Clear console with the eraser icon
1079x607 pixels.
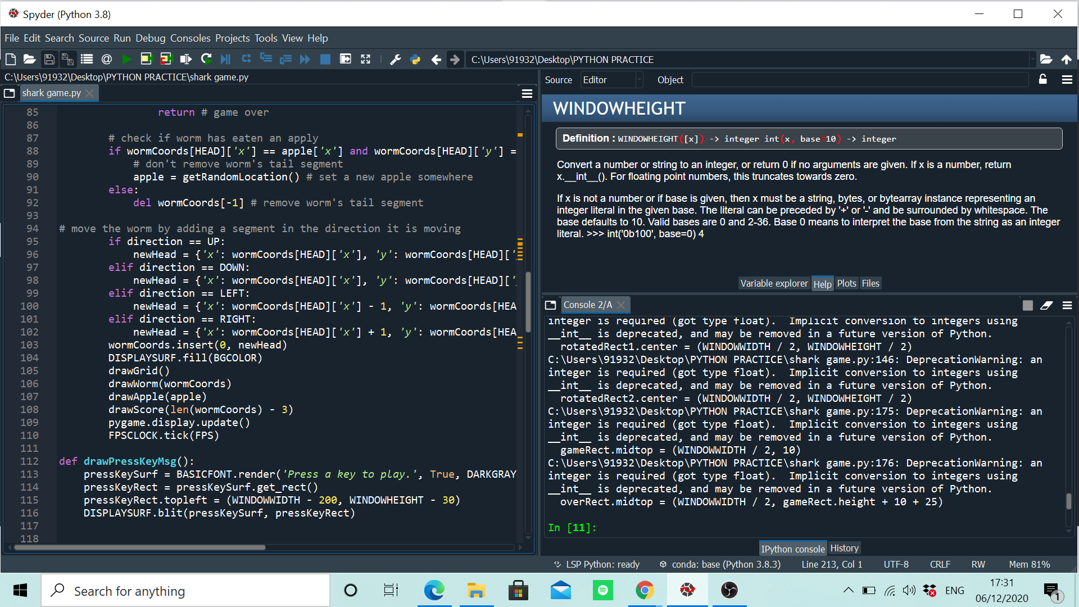1046,305
